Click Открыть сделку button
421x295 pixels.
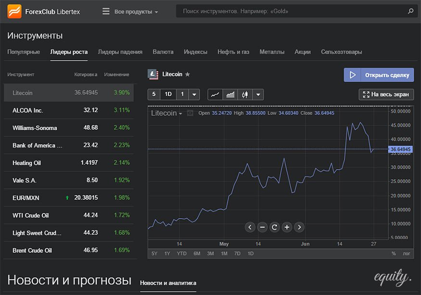pyautogui.click(x=379, y=75)
